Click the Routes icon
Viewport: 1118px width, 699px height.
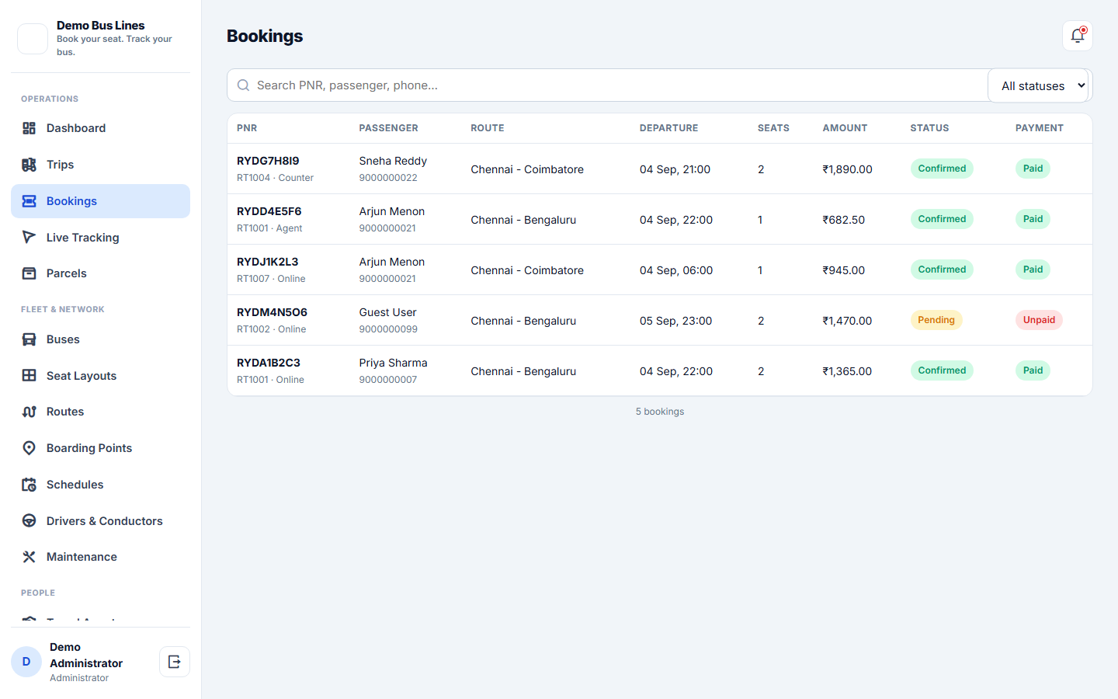click(x=29, y=412)
